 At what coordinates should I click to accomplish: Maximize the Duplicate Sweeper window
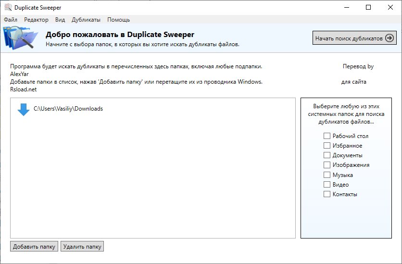(x=368, y=7)
